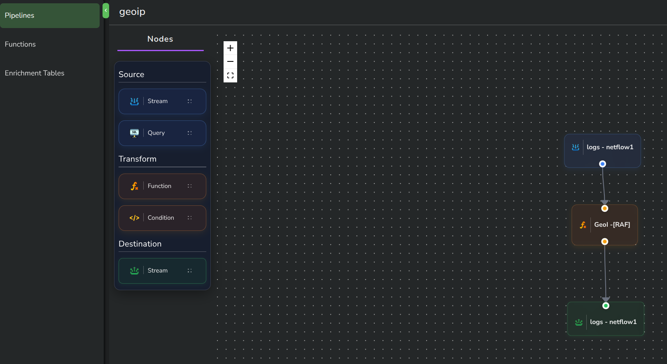The height and width of the screenshot is (364, 667).
Task: Click the stream icon on destination logs - netflow1 node
Action: click(x=579, y=322)
